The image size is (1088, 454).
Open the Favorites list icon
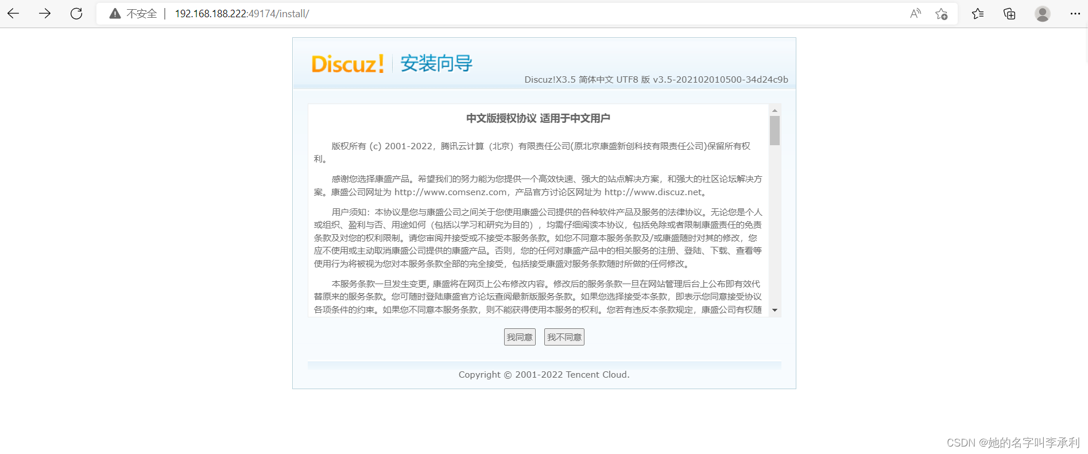pyautogui.click(x=978, y=14)
